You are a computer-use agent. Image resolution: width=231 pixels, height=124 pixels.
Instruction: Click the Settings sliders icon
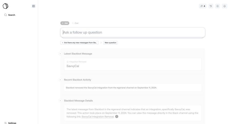click(x=5, y=123)
